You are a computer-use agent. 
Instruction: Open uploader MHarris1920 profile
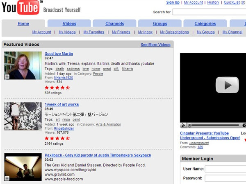point(64,78)
